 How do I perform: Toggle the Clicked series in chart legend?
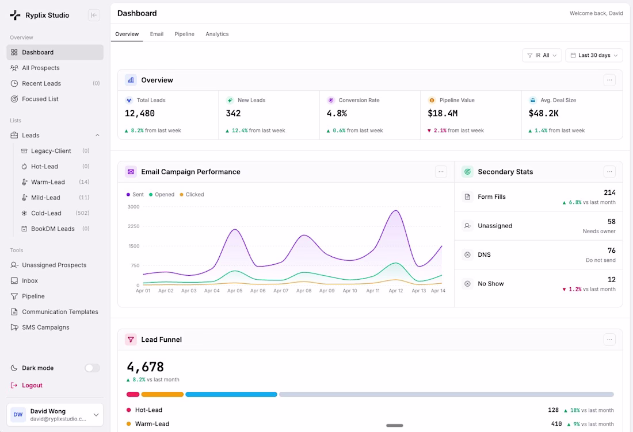point(192,195)
